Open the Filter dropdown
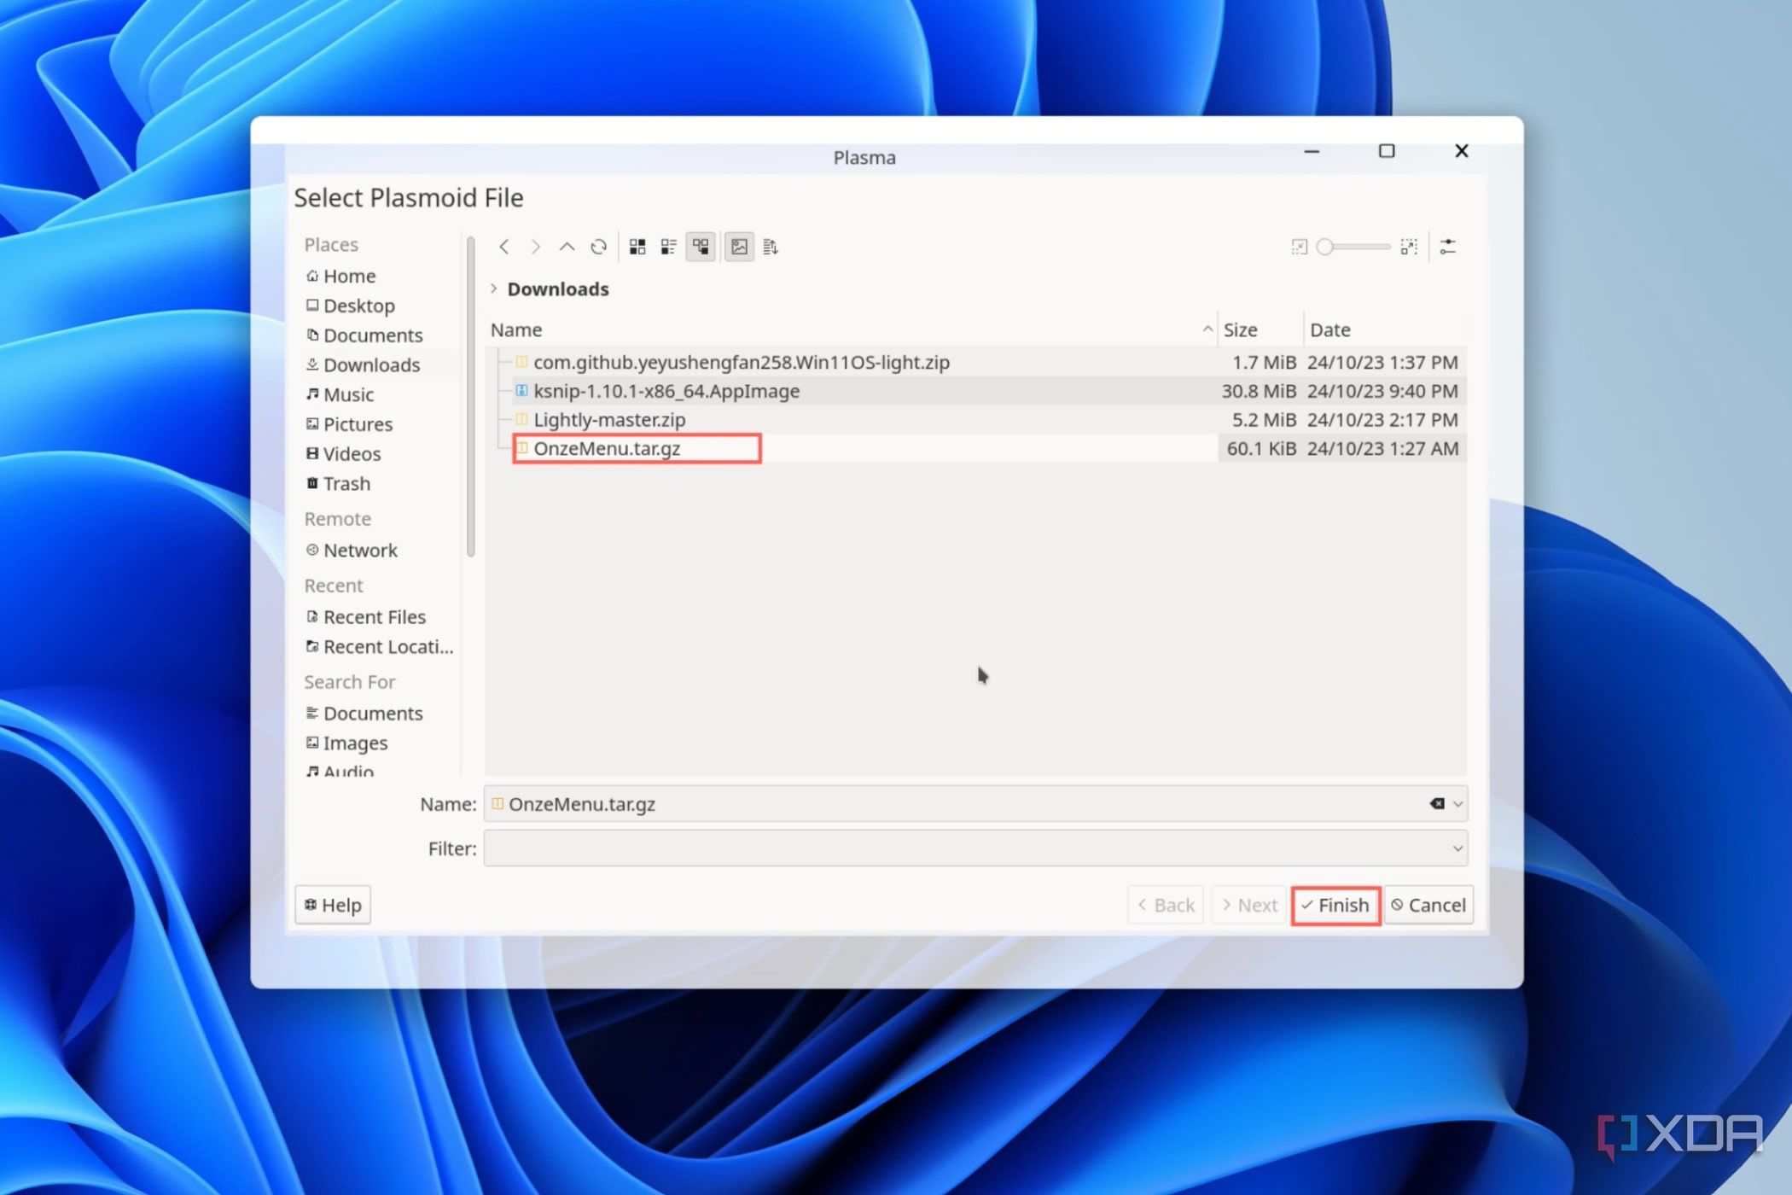 click(1456, 848)
